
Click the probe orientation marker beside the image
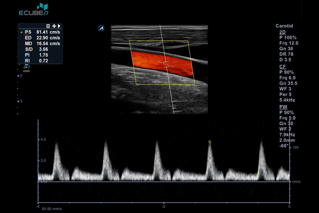pos(102,28)
